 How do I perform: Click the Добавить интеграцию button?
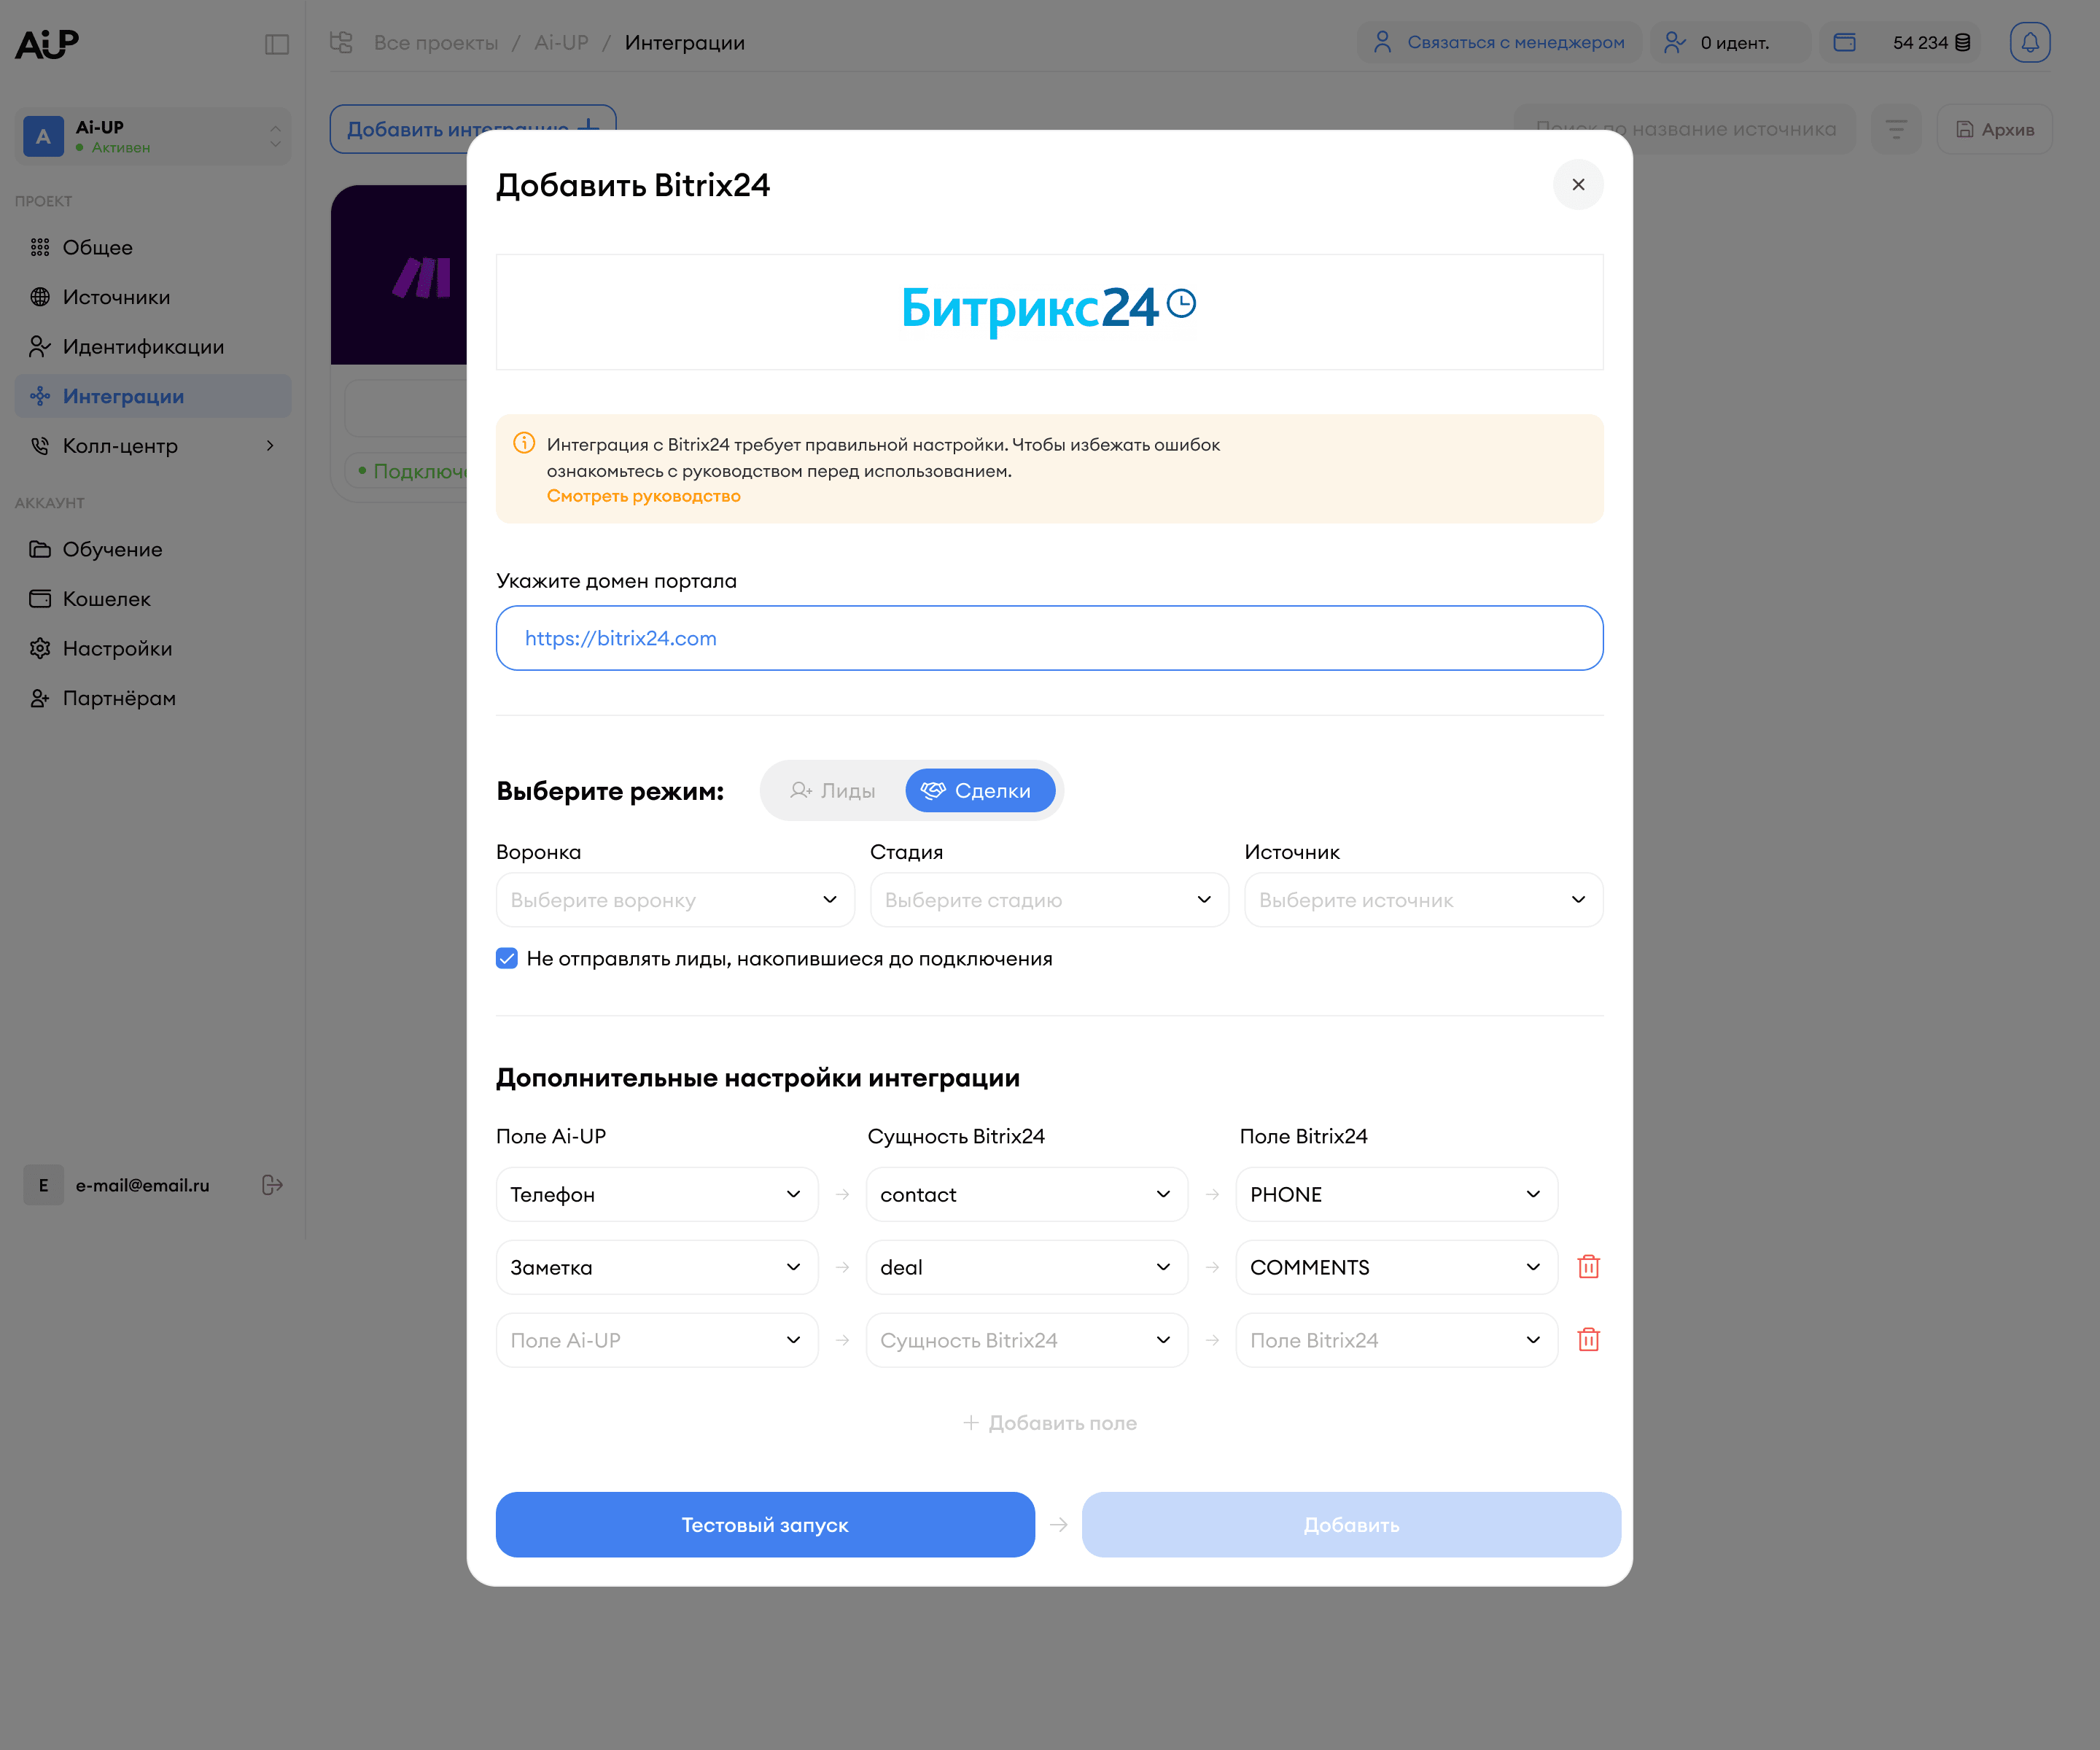point(472,129)
